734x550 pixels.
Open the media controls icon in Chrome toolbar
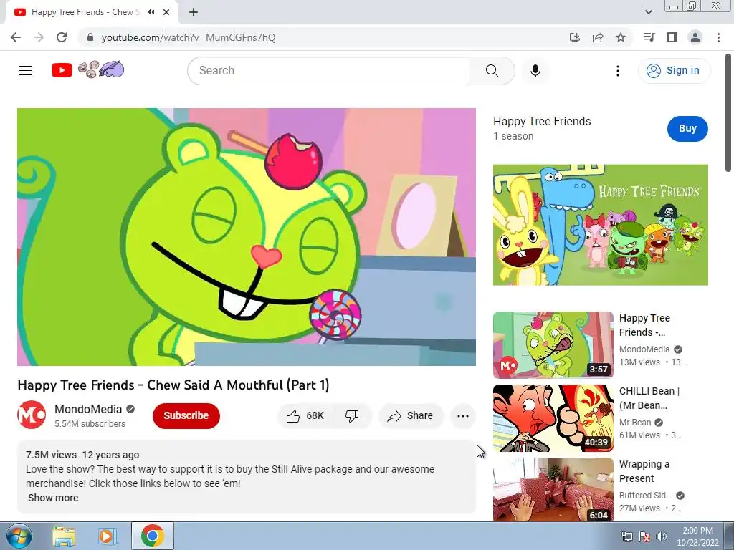point(649,37)
